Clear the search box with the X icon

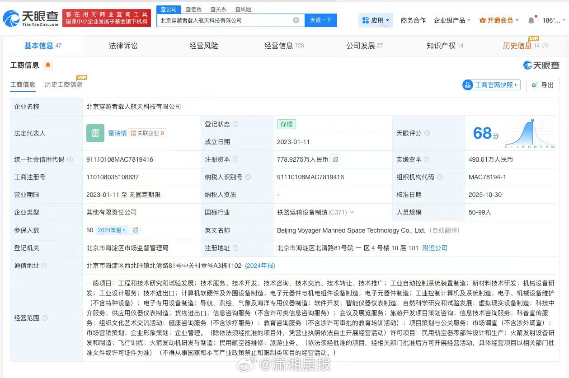[296, 20]
